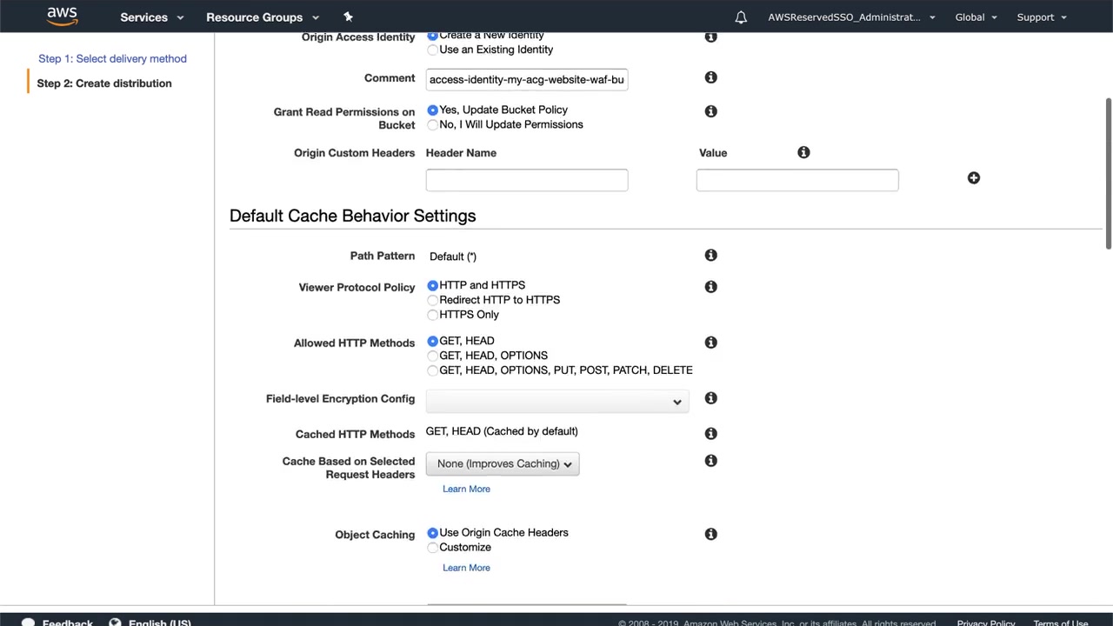This screenshot has width=1113, height=626.
Task: Open the notifications bell
Action: click(741, 17)
